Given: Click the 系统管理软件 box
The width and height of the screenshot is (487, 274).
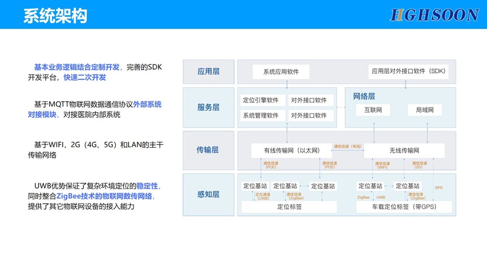Looking at the screenshot, I should click(260, 115).
